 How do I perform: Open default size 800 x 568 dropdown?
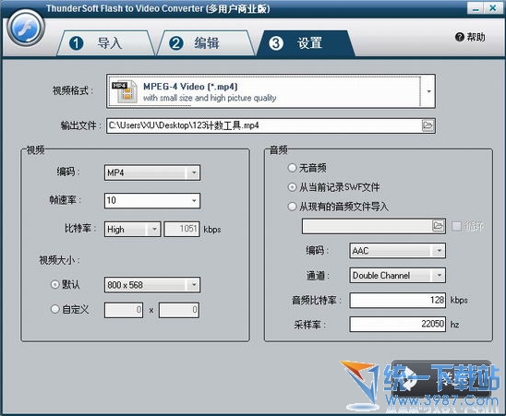(x=152, y=285)
